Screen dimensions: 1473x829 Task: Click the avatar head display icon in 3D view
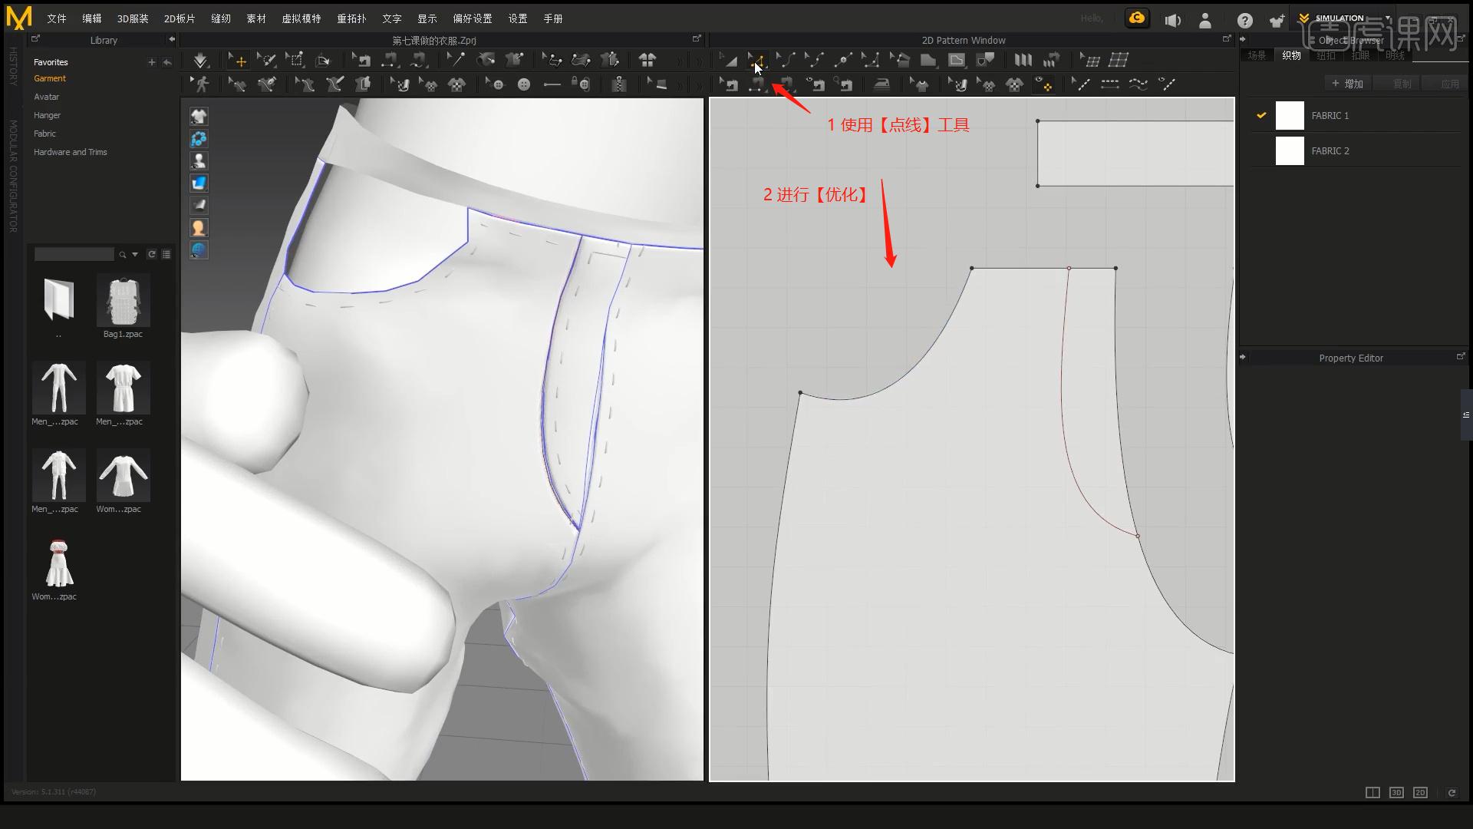point(199,228)
